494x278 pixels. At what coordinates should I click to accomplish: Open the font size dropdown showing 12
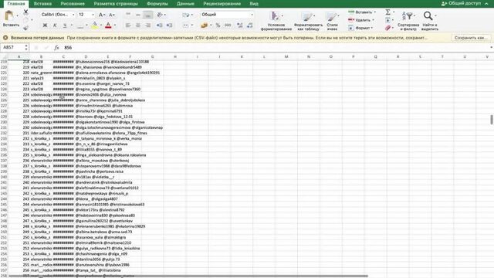(86, 15)
